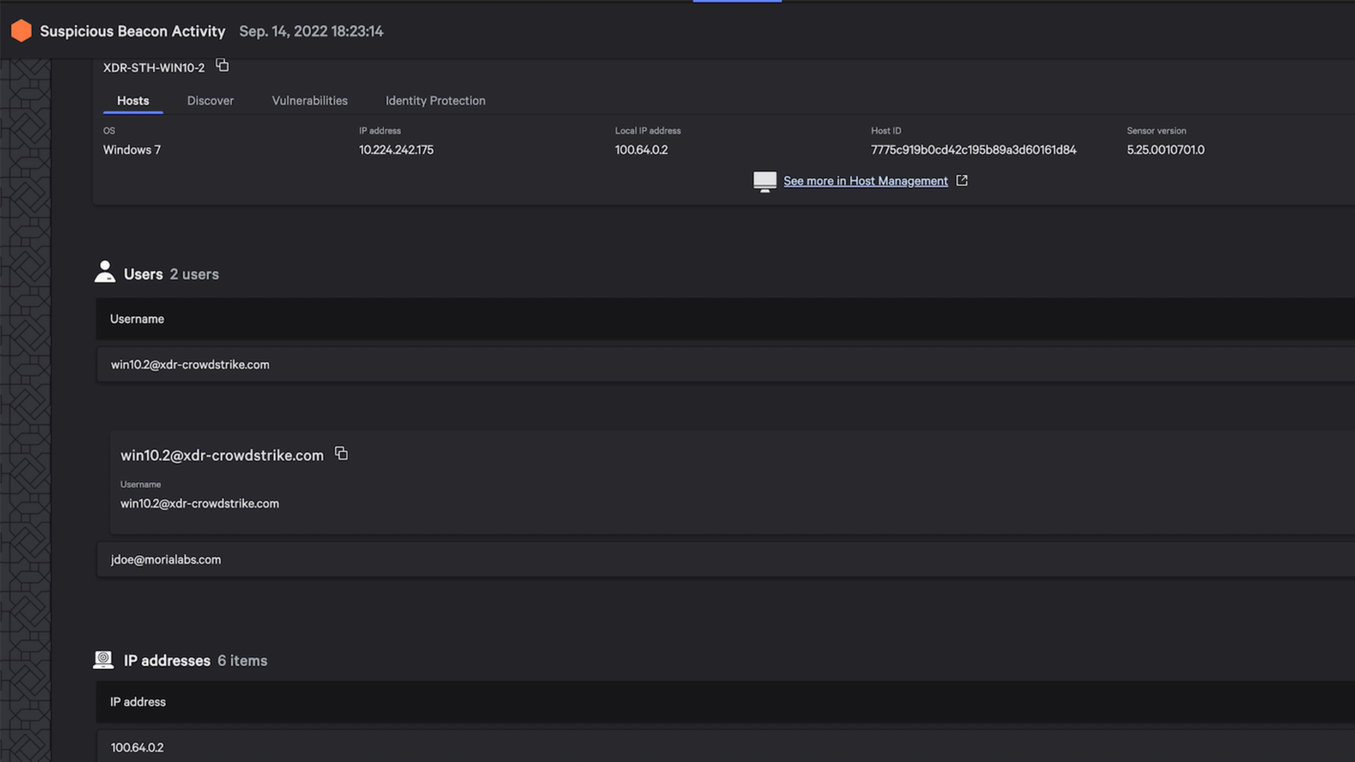Select jdoe@morialabs.com username entry
The image size is (1355, 762).
pos(166,560)
